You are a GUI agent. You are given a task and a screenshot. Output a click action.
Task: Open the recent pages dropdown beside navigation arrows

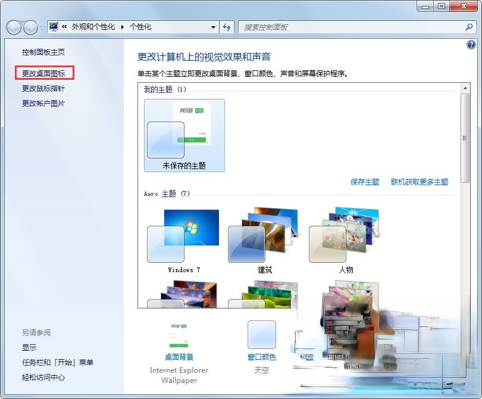(41, 27)
